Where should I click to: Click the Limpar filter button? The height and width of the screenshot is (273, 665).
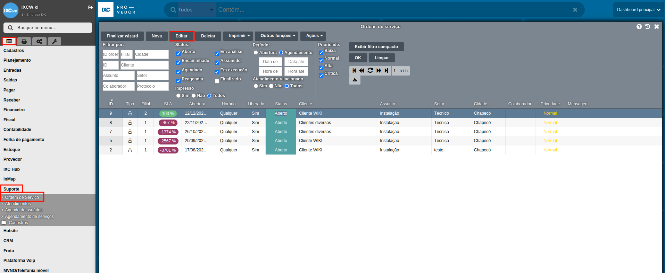point(382,58)
